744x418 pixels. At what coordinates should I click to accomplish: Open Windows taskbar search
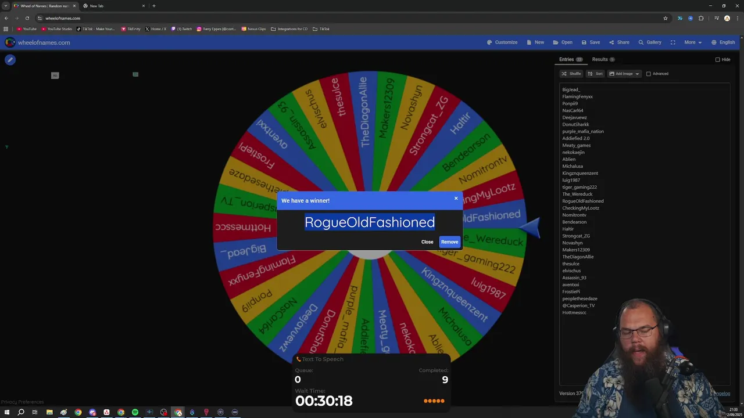21,412
